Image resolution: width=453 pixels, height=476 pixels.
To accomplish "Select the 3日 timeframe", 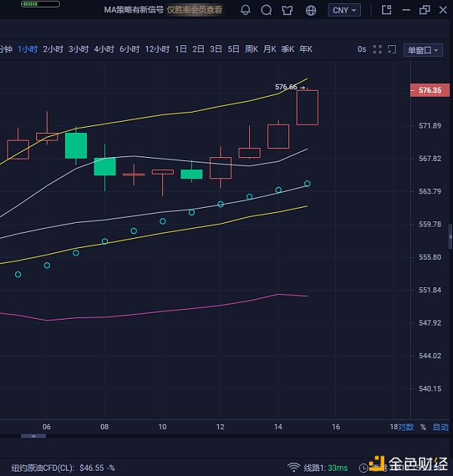I will (x=216, y=49).
